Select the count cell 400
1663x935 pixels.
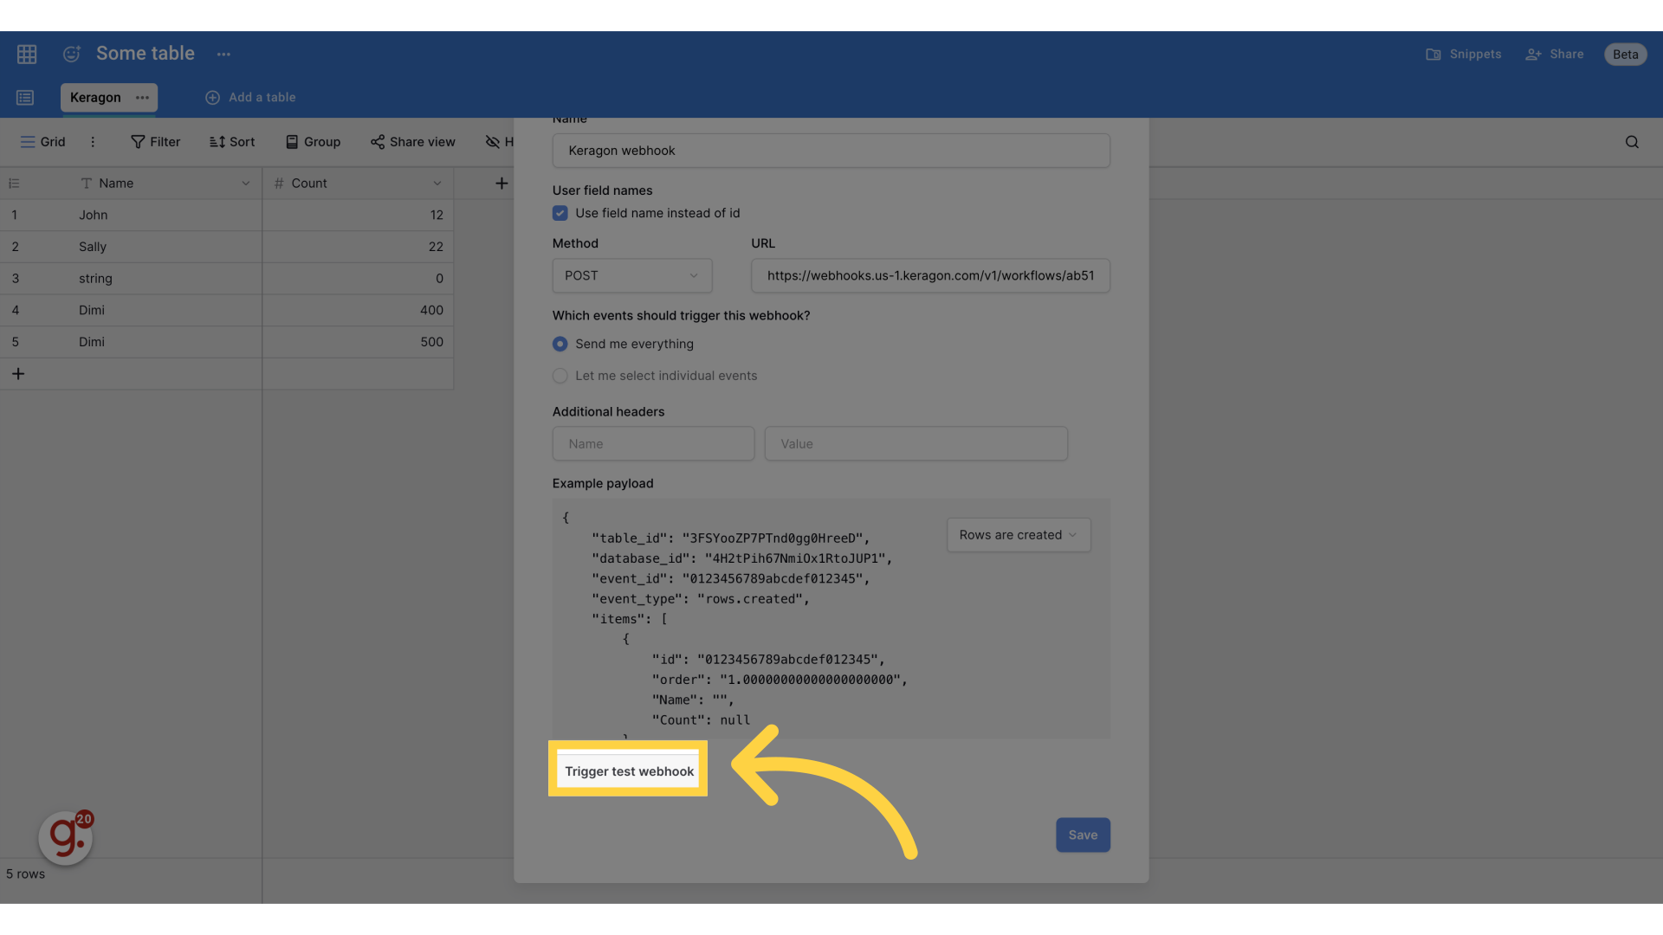coord(358,310)
